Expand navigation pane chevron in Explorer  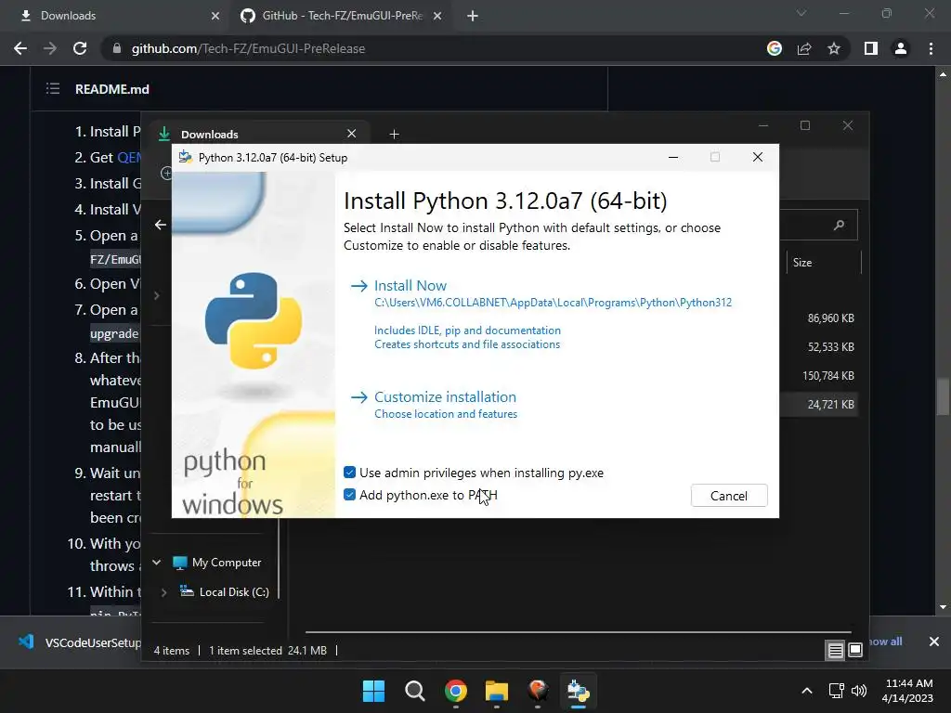pyautogui.click(x=156, y=296)
